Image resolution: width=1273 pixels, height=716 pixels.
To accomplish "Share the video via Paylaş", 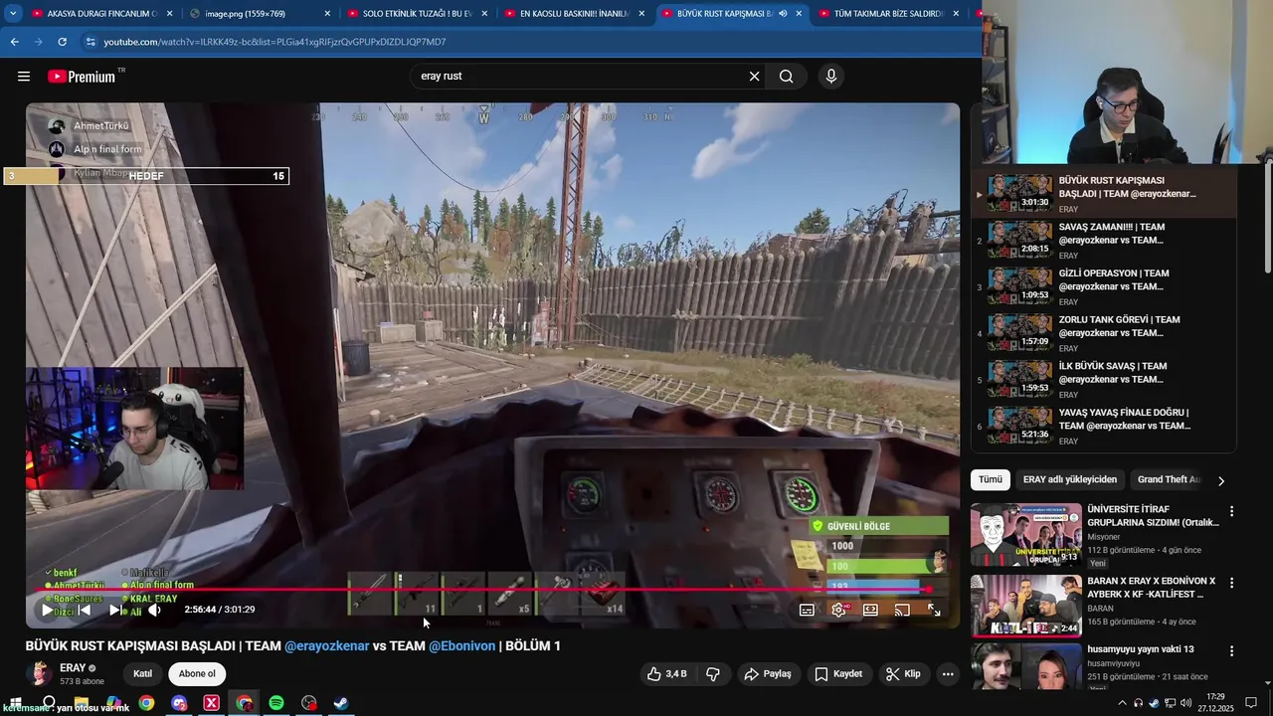I will coord(767,674).
